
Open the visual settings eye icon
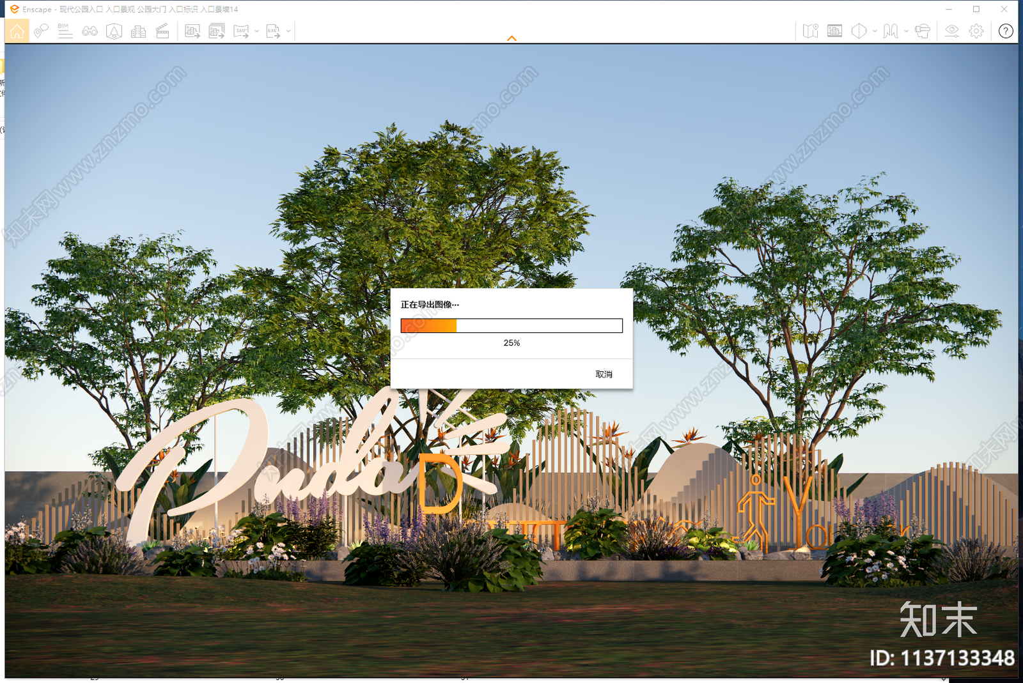(x=952, y=31)
